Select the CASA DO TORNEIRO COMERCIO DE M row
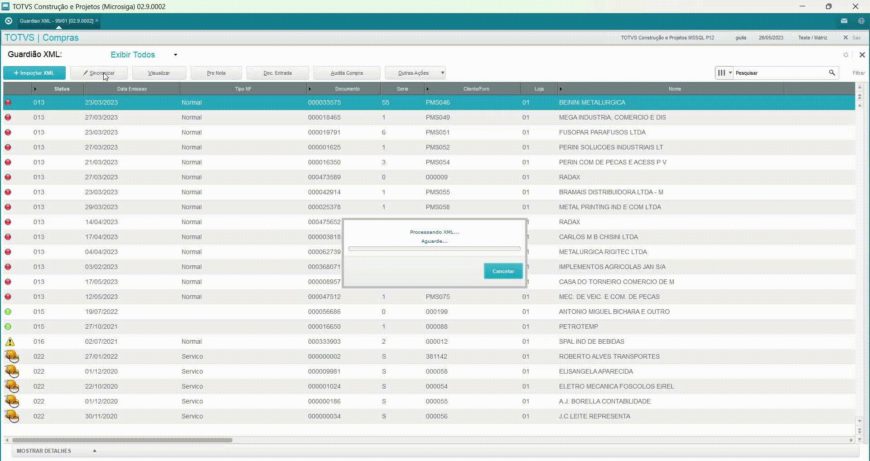Viewport: 870px width, 461px height. (x=429, y=282)
